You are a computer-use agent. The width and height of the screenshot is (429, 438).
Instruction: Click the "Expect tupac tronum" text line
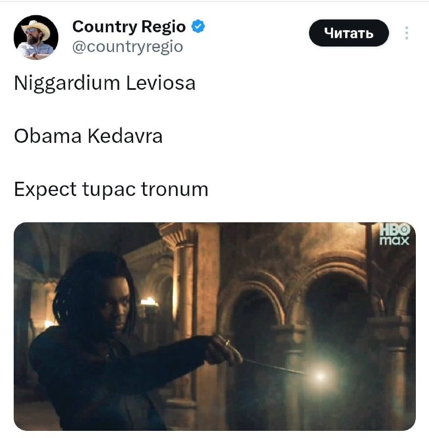(111, 189)
